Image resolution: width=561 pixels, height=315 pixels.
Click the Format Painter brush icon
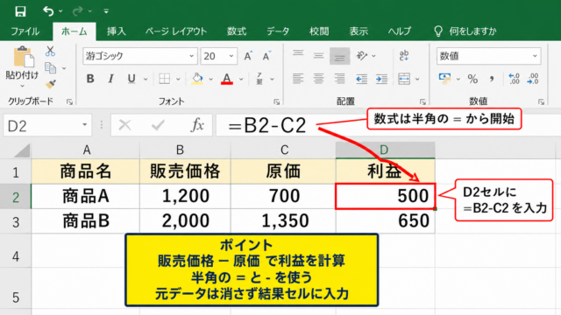[51, 84]
